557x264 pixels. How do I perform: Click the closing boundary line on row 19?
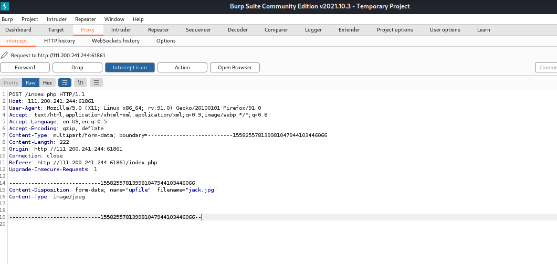[105, 217]
